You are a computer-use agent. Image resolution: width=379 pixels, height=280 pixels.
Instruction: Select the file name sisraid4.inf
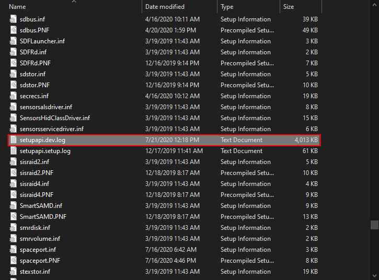pyautogui.click(x=35, y=183)
